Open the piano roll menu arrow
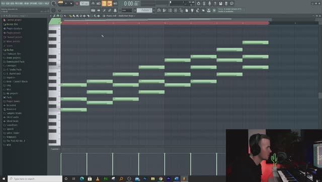Screen dimensions: 322x182 [51, 16]
